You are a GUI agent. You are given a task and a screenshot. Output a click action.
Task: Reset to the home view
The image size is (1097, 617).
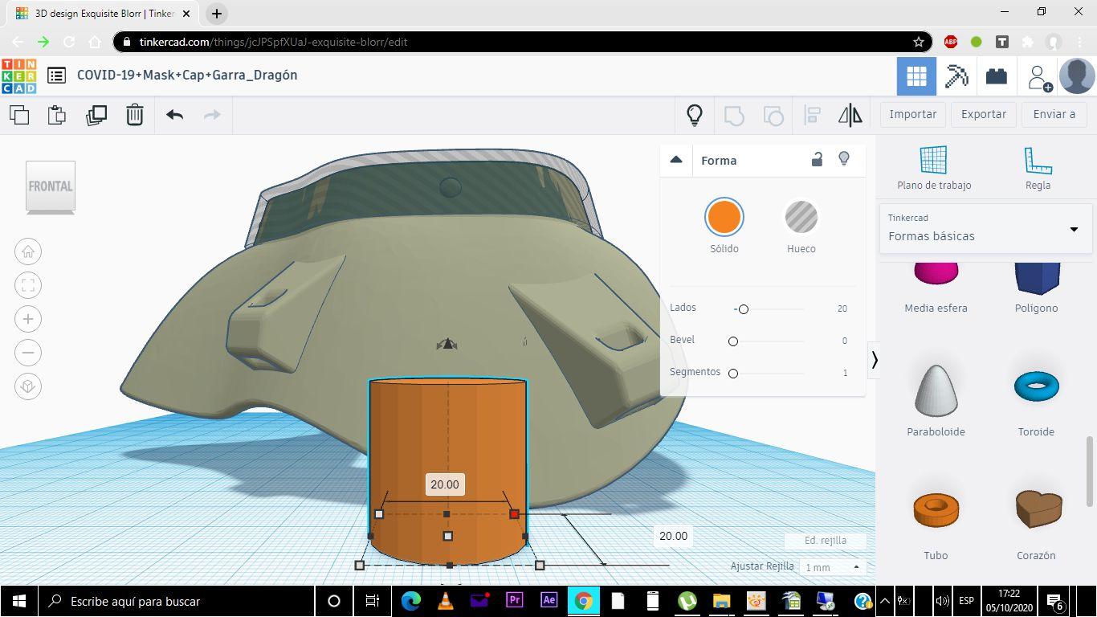coord(28,251)
